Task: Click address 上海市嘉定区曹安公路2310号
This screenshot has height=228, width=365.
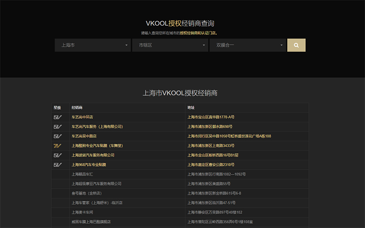Action: [211, 165]
